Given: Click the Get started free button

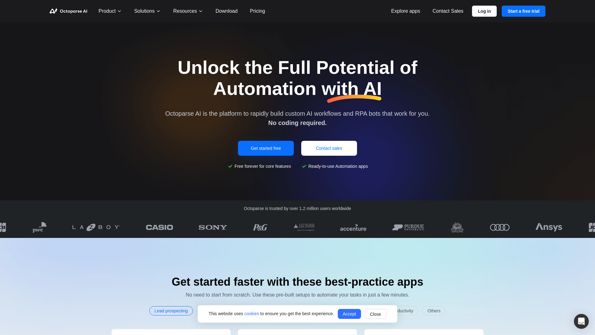Looking at the screenshot, I should coord(266,148).
